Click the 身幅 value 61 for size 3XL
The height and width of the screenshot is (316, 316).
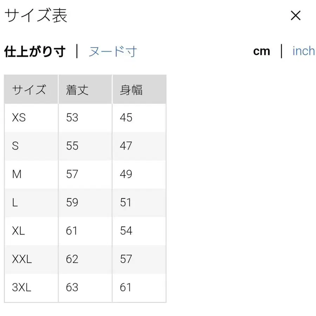[x=126, y=287]
